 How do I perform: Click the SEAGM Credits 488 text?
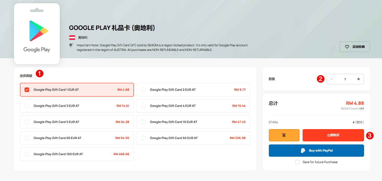click(x=352, y=109)
